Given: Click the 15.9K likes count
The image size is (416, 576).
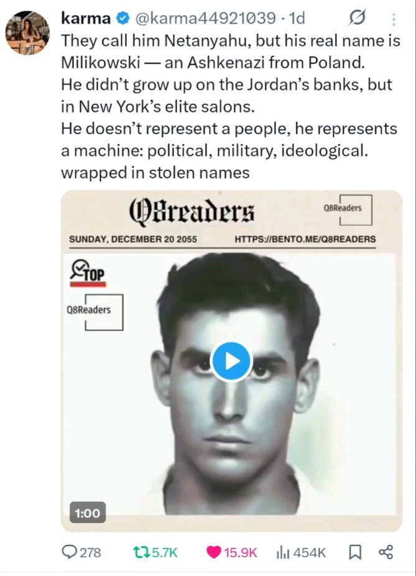Looking at the screenshot, I should (x=241, y=552).
